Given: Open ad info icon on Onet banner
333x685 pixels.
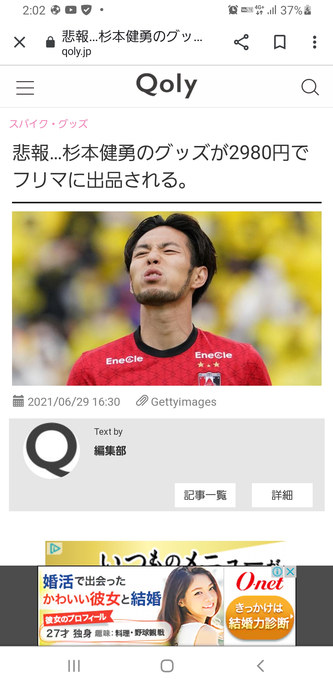Looking at the screenshot, I should 277,572.
